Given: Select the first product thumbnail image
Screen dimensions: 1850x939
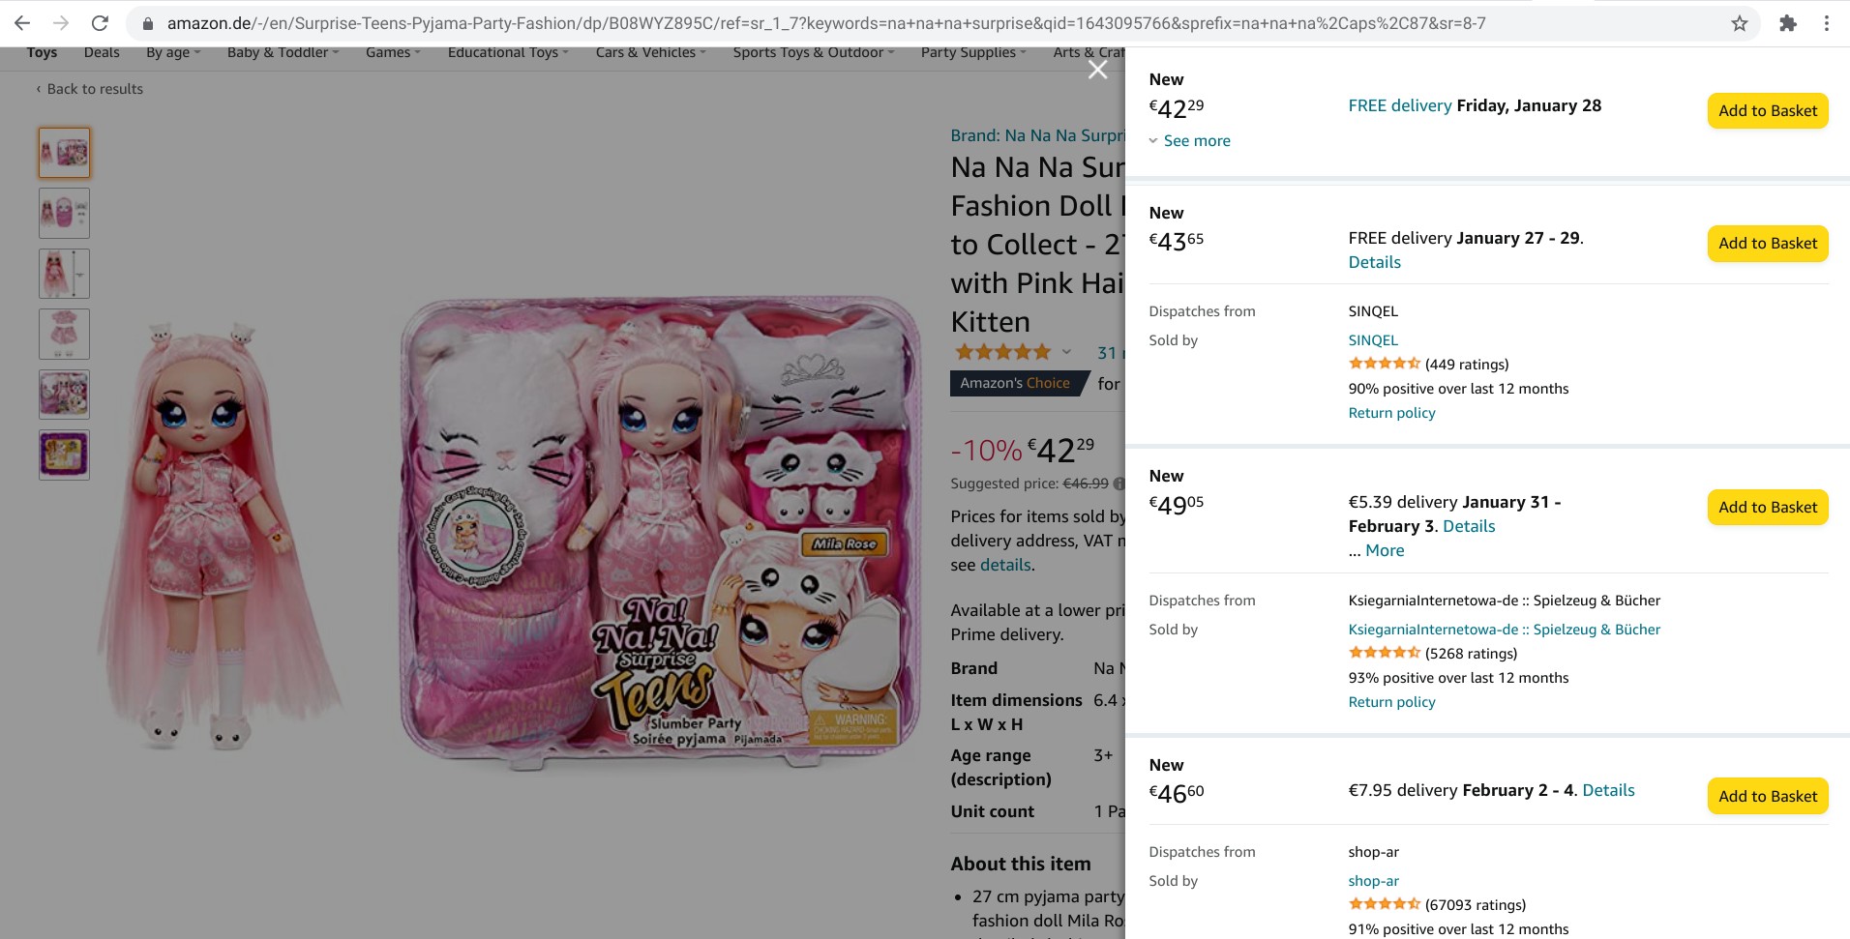Looking at the screenshot, I should (x=65, y=153).
